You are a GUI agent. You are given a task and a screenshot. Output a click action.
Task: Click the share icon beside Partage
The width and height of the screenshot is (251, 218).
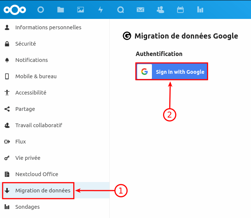click(7, 109)
